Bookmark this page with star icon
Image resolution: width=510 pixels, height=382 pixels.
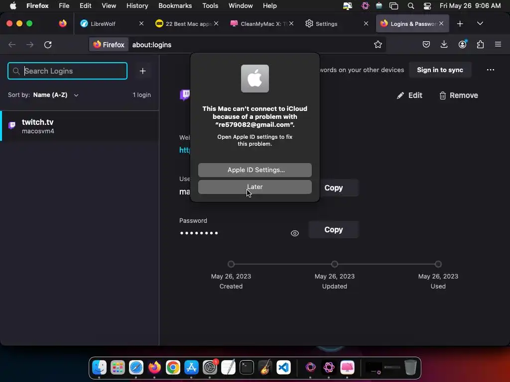[x=378, y=44]
